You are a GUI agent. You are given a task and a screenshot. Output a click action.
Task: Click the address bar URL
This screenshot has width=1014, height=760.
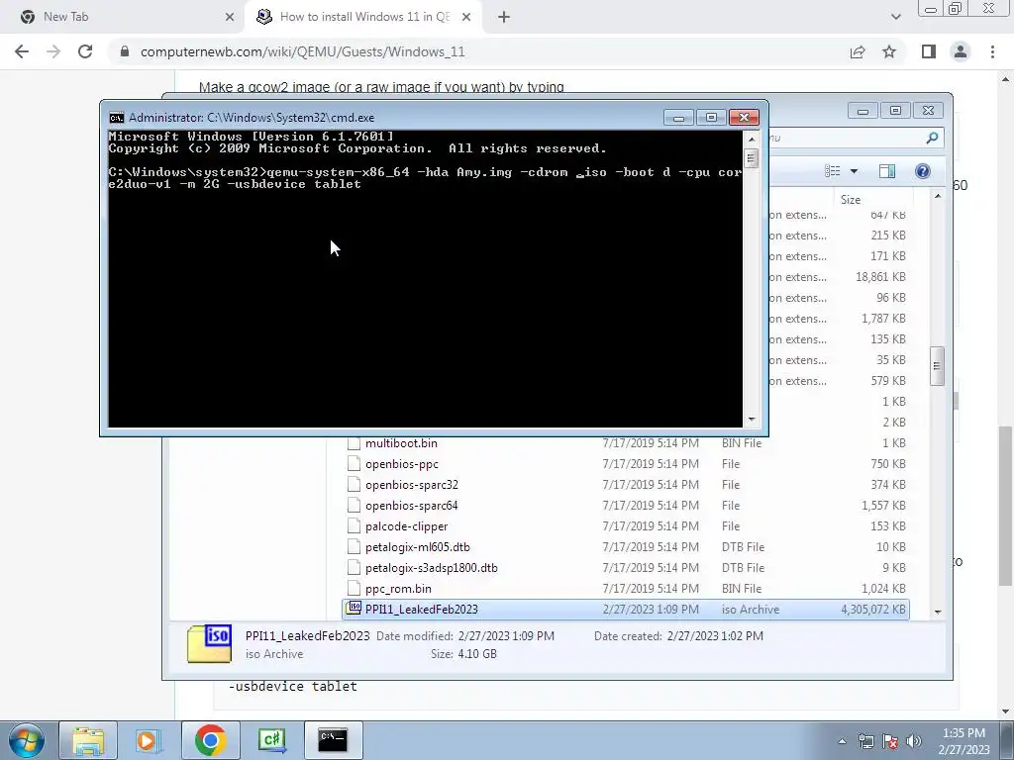(302, 51)
